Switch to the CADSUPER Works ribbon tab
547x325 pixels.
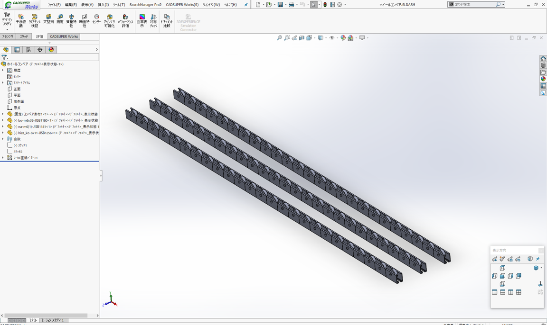point(64,36)
